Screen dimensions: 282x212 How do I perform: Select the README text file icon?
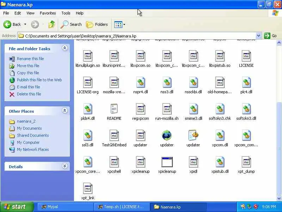tap(114, 109)
